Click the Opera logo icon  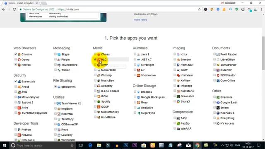click(19, 60)
